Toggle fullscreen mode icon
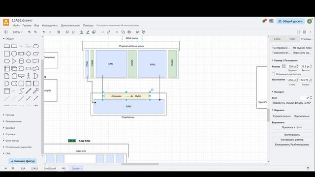 [298, 32]
